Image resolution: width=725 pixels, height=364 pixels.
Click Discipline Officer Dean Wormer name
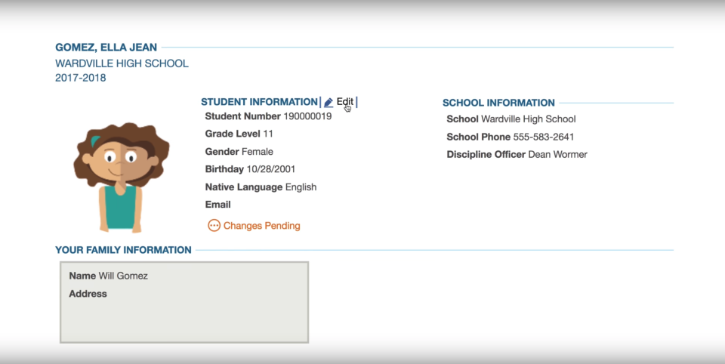[x=557, y=155]
